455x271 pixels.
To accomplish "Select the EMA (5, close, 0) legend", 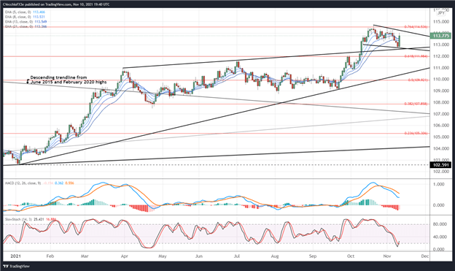I will tap(25, 12).
